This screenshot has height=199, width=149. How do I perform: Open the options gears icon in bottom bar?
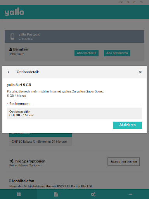(x=93, y=194)
